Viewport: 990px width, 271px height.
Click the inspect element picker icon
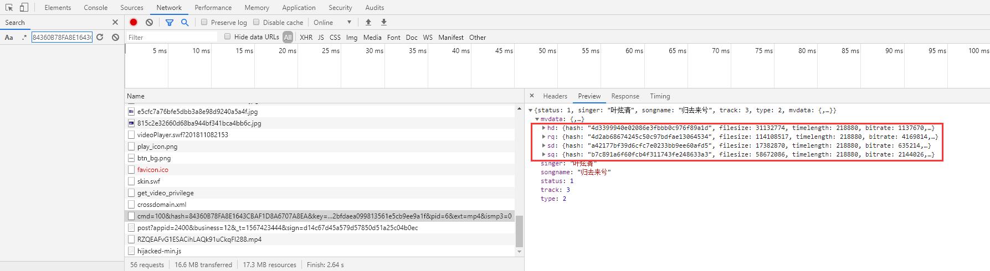[x=9, y=8]
